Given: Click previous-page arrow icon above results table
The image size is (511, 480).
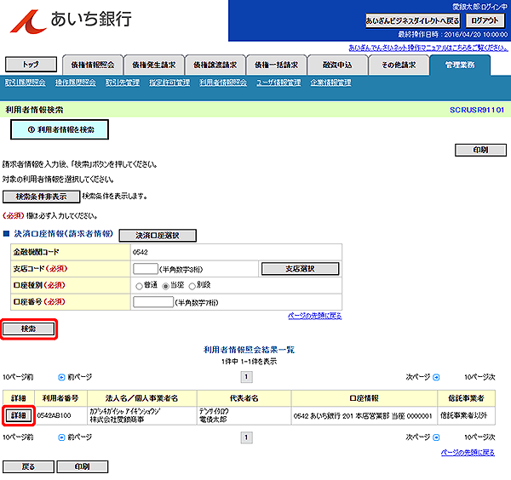Looking at the screenshot, I should click(x=61, y=377).
